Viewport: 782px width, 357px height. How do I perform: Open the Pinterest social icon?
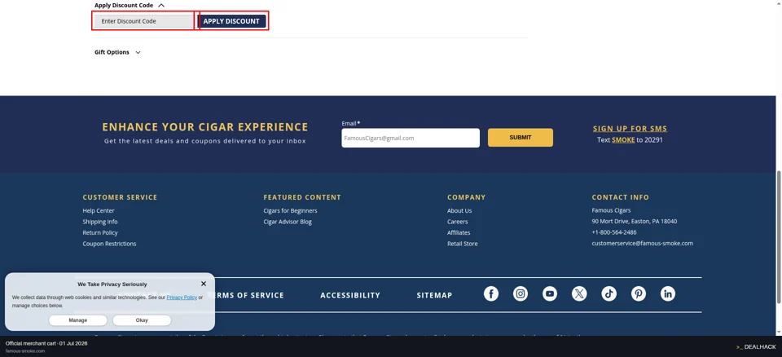638,293
